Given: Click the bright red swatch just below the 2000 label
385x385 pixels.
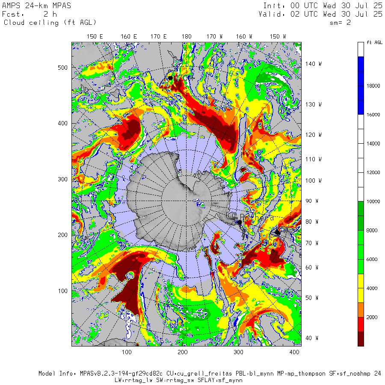Looking at the screenshot, I should [361, 324].
